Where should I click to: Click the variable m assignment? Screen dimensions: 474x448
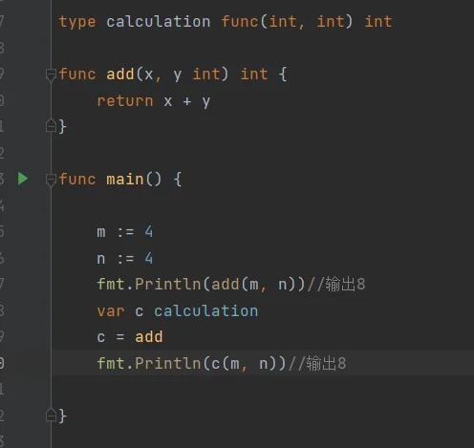click(125, 231)
